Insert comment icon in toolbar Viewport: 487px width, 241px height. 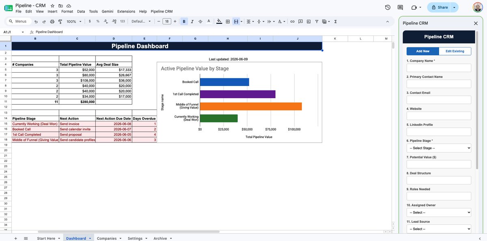(x=300, y=21)
